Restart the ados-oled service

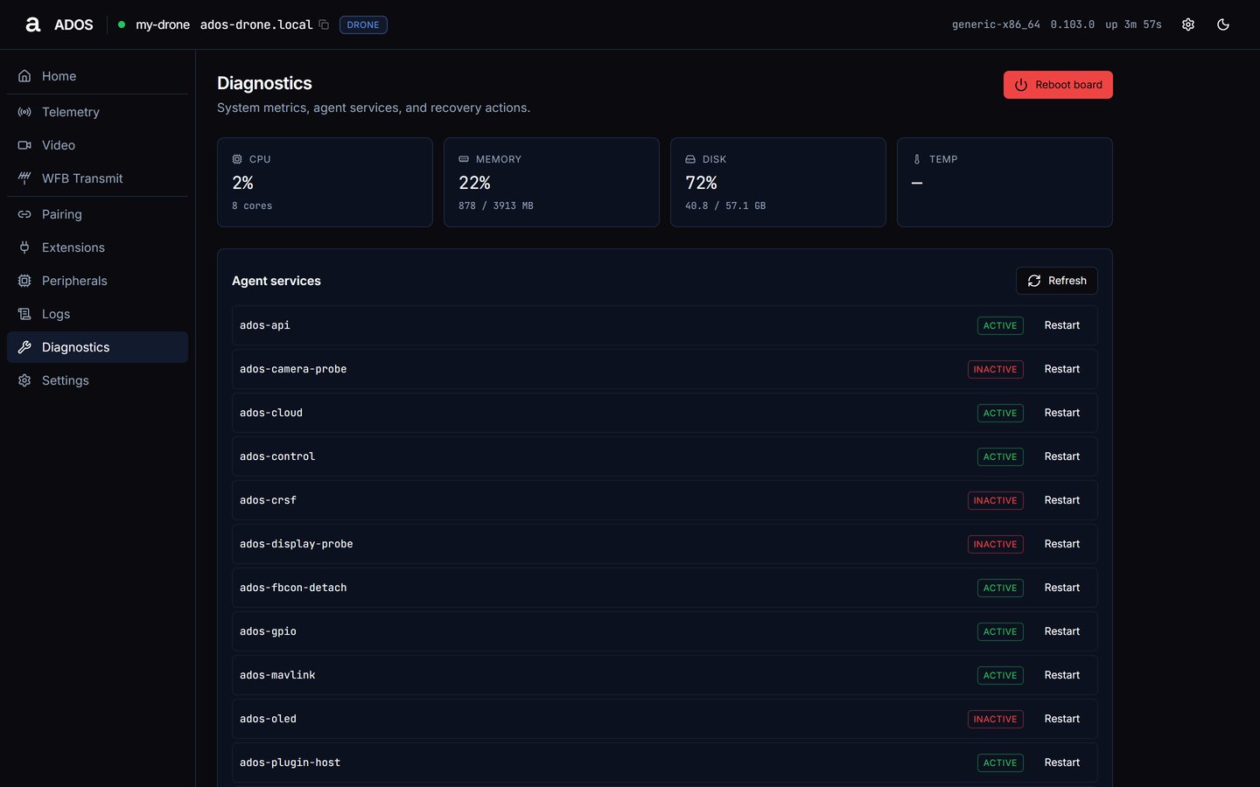coord(1062,719)
